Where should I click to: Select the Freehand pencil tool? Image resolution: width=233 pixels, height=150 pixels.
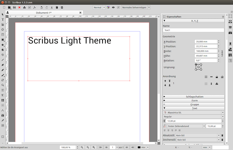[x=3, y=70]
